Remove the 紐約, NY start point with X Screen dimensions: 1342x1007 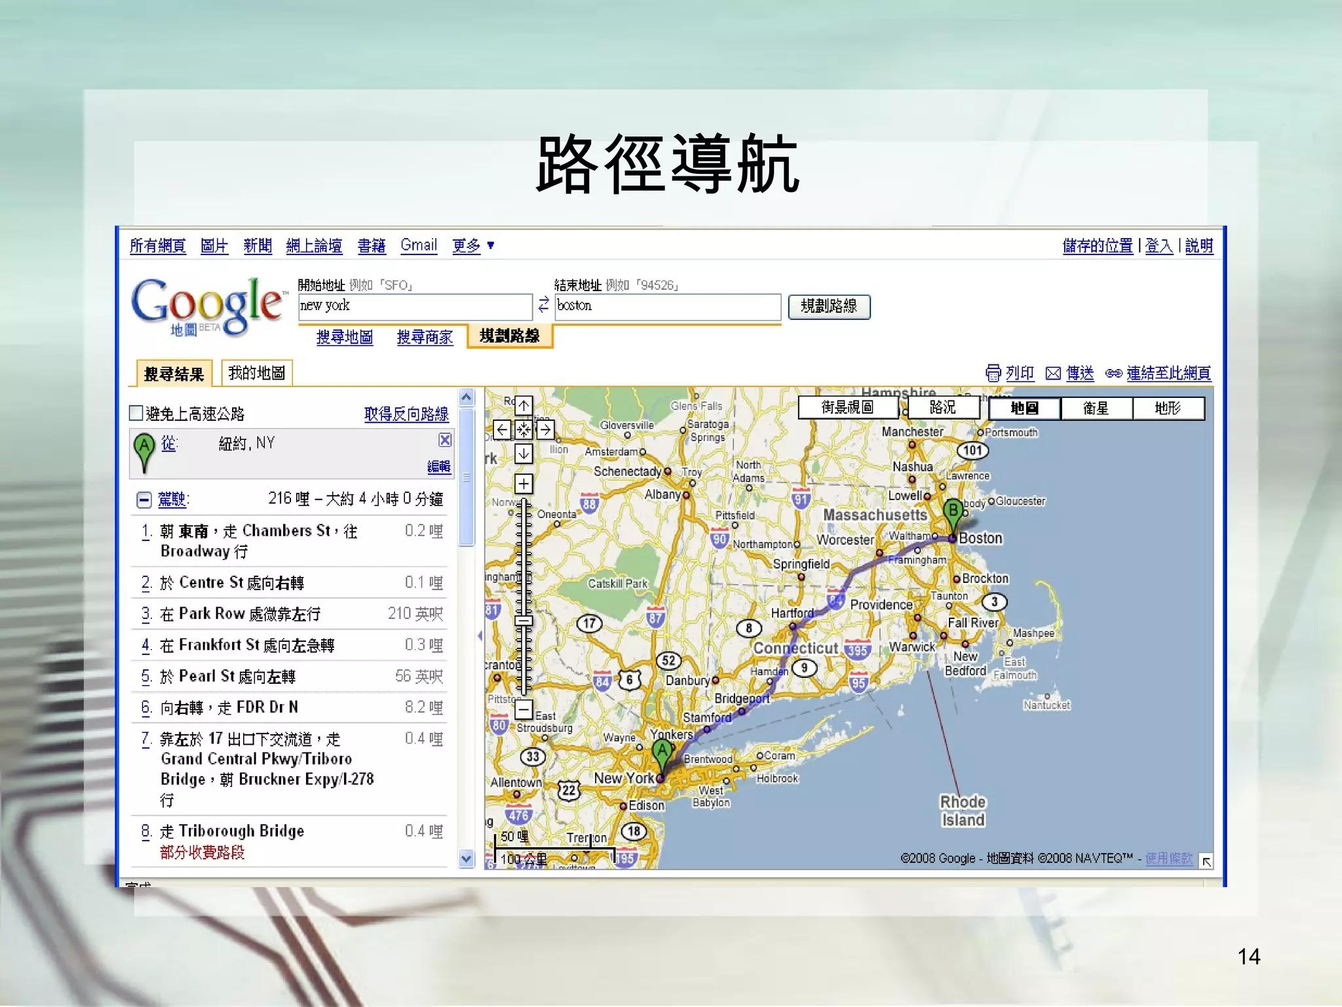[x=445, y=440]
